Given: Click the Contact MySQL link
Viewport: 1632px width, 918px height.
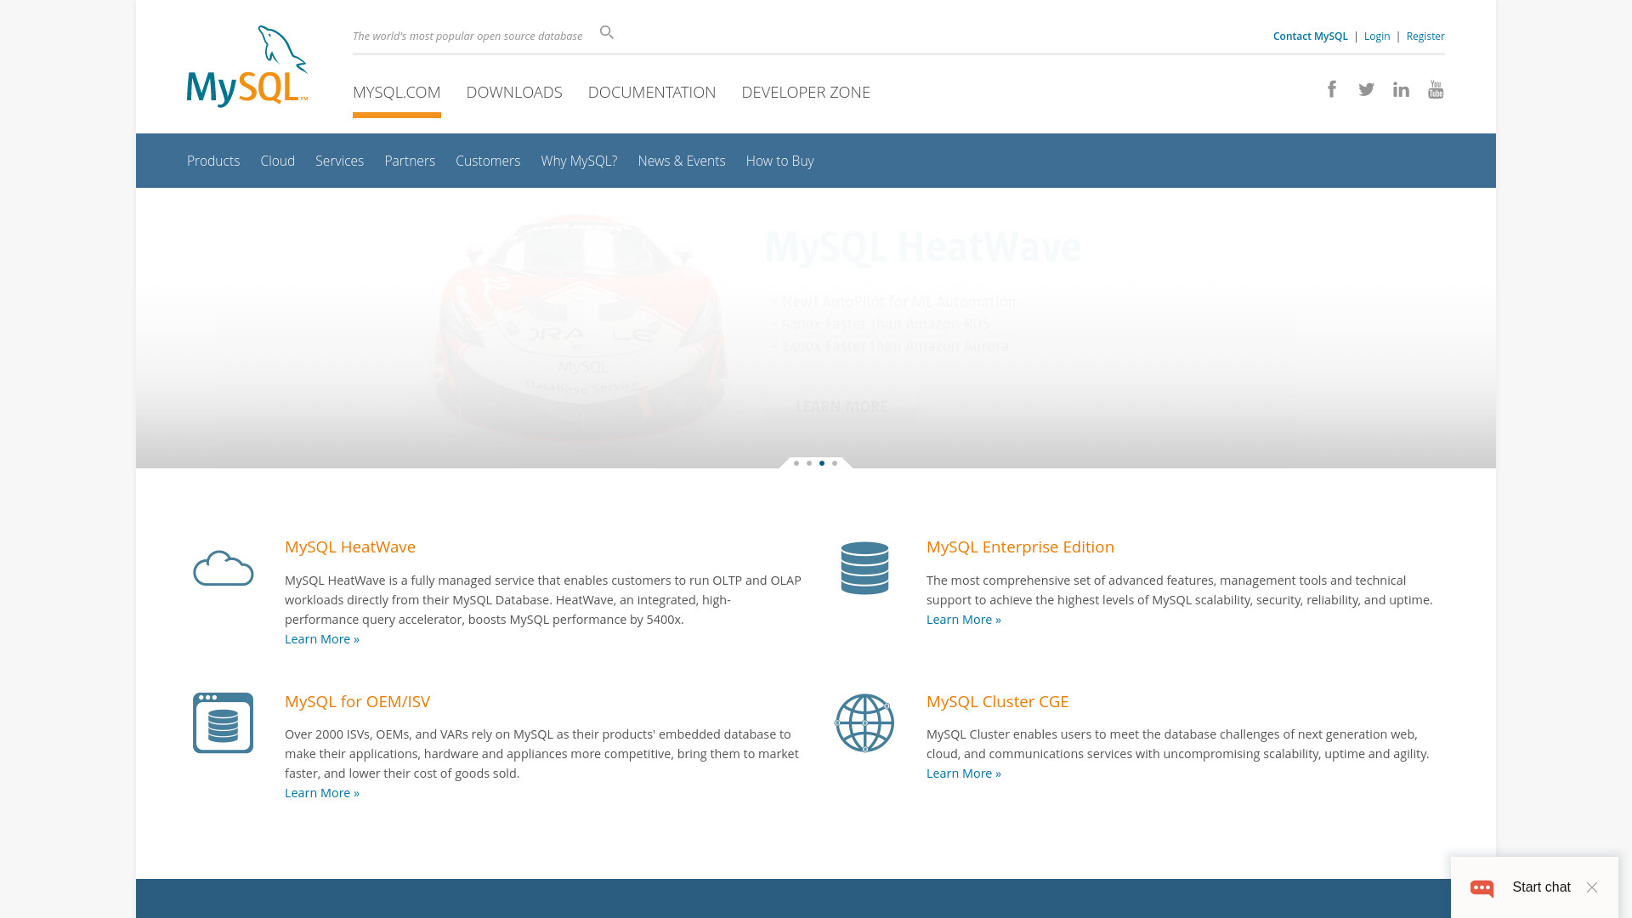Looking at the screenshot, I should [x=1310, y=36].
